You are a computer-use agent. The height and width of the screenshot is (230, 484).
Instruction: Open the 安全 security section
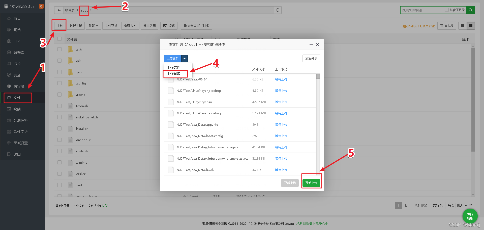17,75
